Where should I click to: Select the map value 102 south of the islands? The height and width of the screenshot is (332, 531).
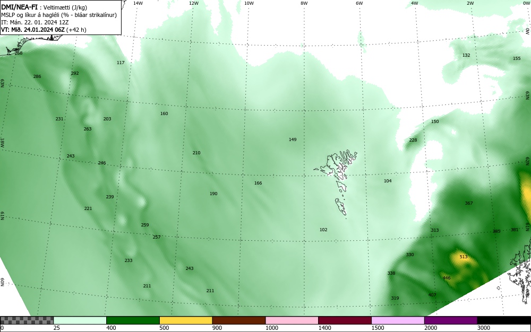tap(323, 230)
